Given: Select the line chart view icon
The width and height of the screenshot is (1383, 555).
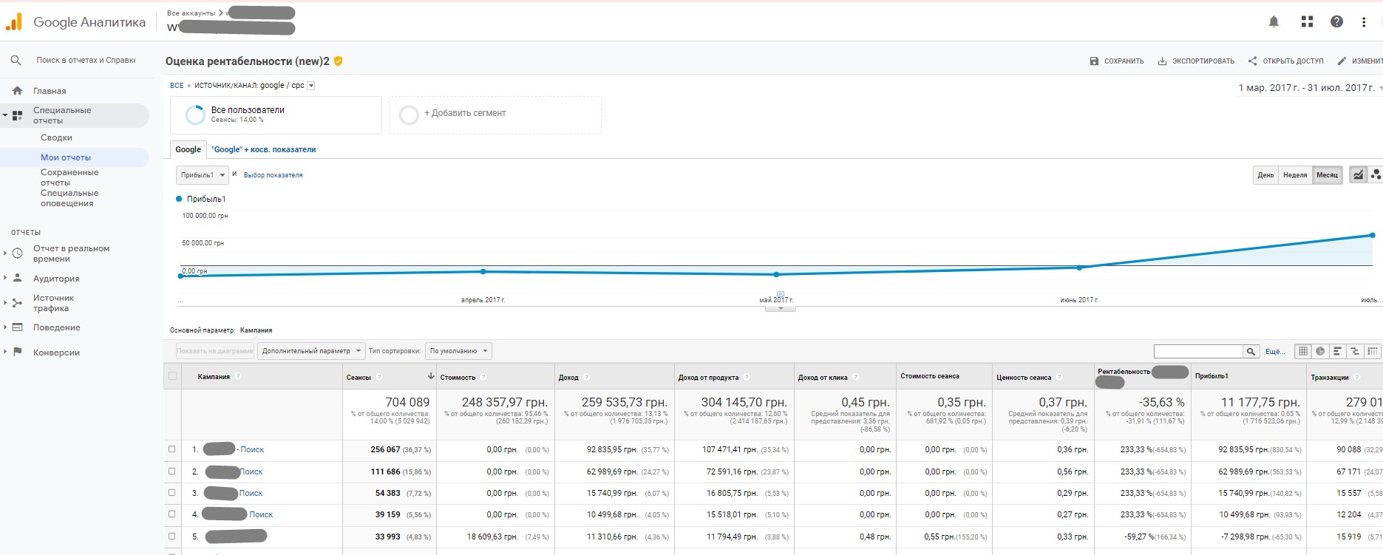Looking at the screenshot, I should (x=1358, y=175).
